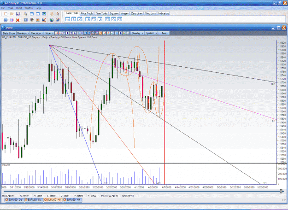The height and width of the screenshot is (210, 288).
Task: Select the triangle drawing tool
Action: tap(113, 19)
